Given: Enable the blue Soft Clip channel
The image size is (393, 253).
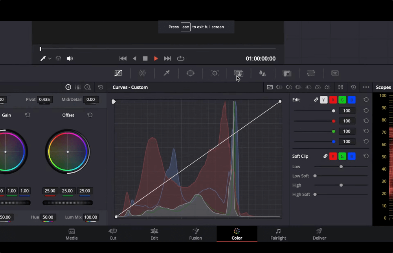Looking at the screenshot, I should click(x=352, y=156).
